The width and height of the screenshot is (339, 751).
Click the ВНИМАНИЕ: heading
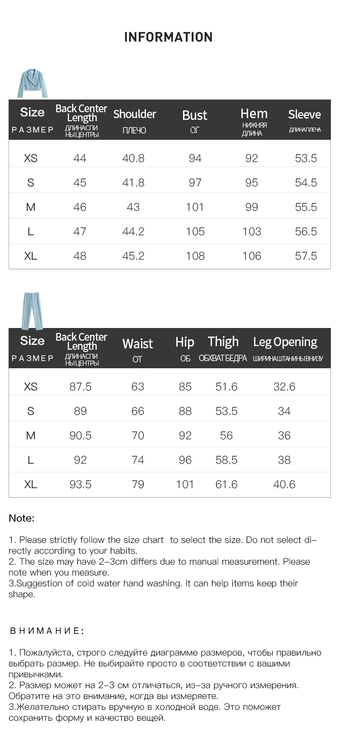47,631
